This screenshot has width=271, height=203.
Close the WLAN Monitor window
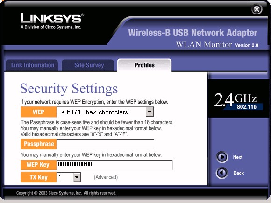(257, 9)
